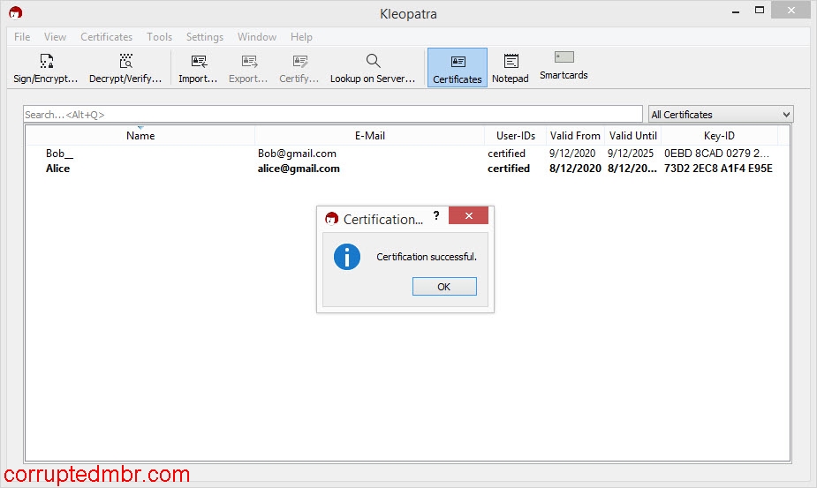This screenshot has height=488, width=817.
Task: Click the 8/12/2020 Valid From cell
Action: coord(575,169)
